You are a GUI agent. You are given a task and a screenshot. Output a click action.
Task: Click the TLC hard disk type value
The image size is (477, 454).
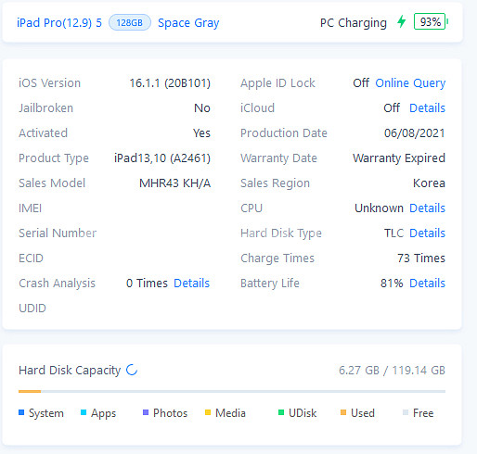coord(393,233)
